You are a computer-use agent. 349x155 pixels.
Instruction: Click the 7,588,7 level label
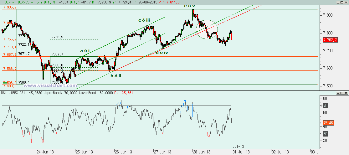coord(10,69)
